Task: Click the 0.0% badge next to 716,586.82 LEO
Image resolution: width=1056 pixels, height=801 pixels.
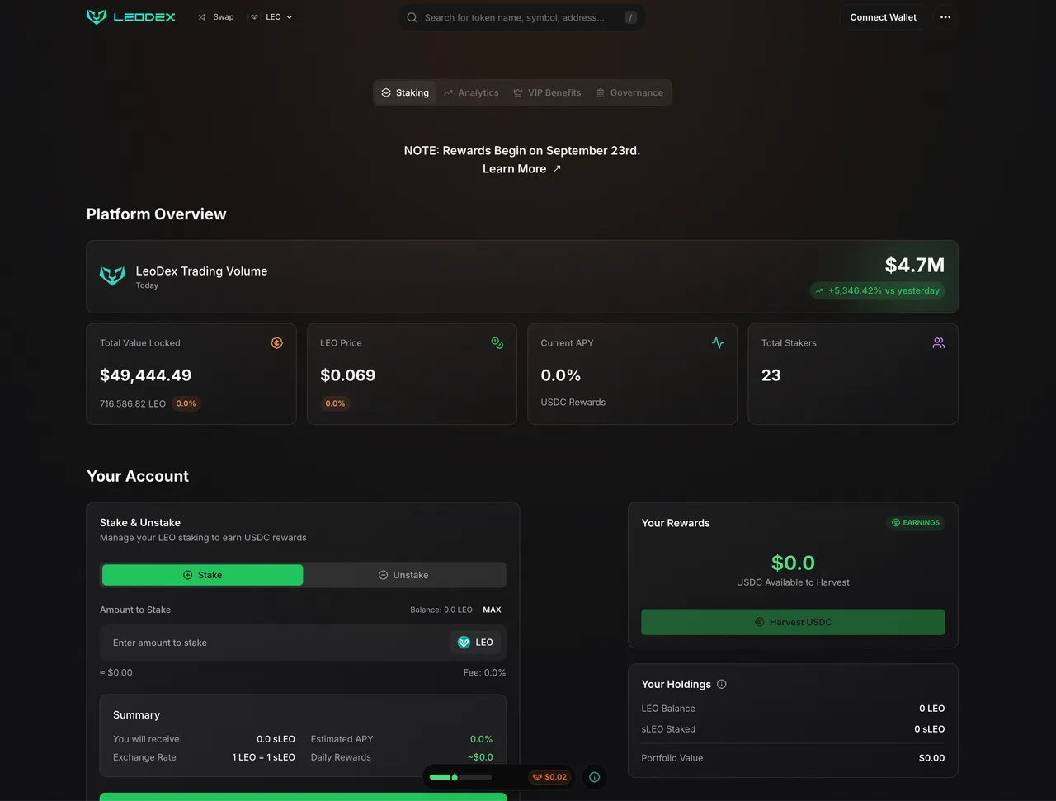Action: [x=186, y=403]
